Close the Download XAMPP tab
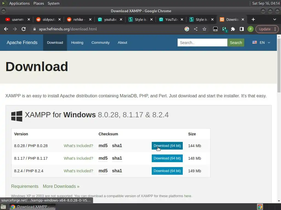 [x=243, y=19]
